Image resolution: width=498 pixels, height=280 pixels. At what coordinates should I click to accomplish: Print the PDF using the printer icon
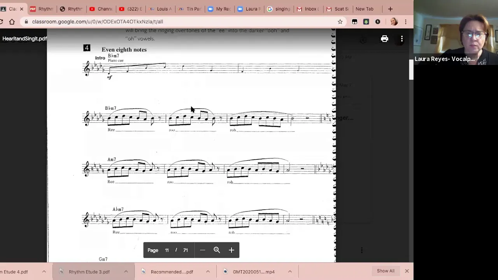click(x=384, y=38)
